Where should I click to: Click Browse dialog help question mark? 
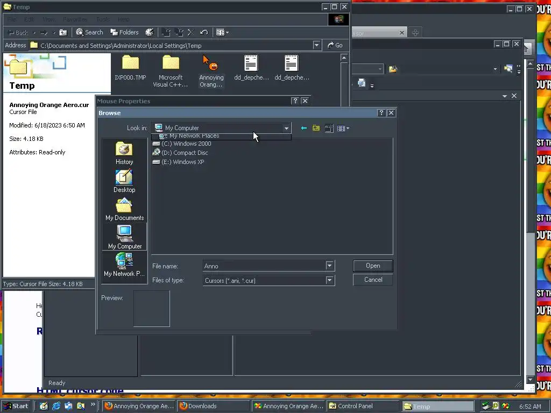tap(382, 113)
